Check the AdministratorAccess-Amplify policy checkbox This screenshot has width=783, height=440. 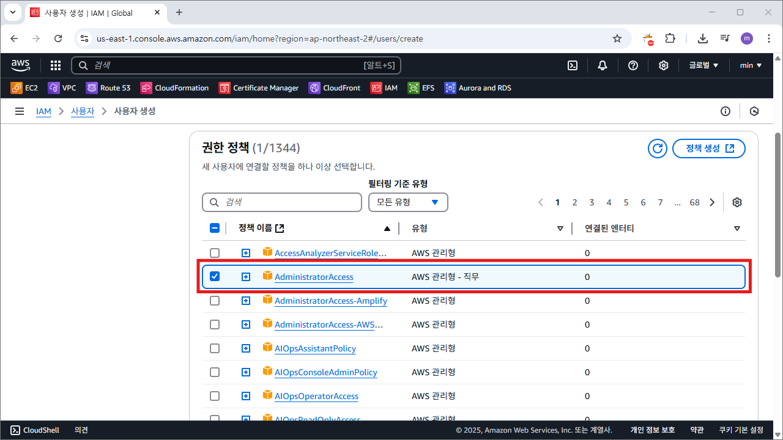[x=215, y=301]
